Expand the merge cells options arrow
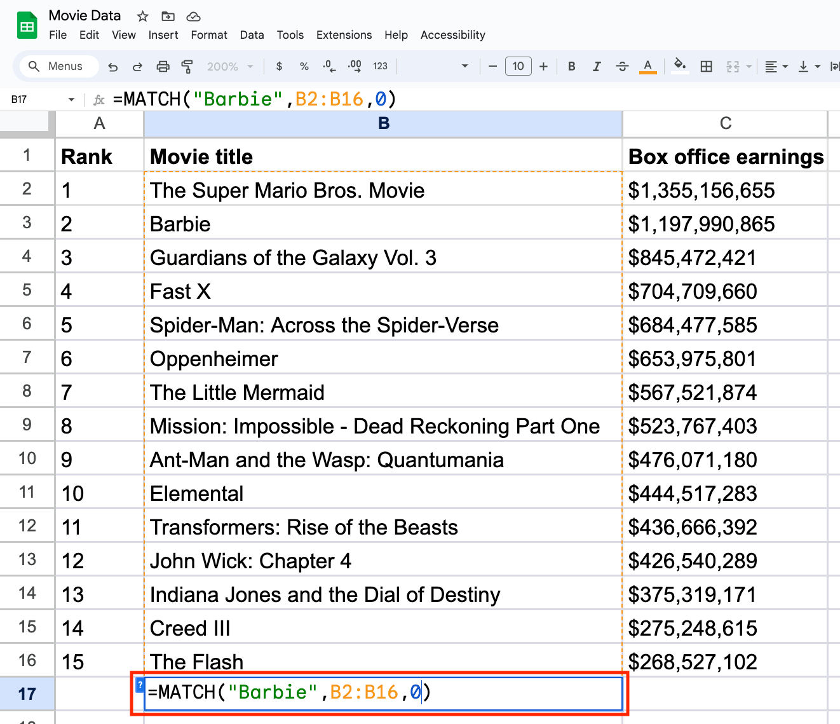 tap(749, 66)
